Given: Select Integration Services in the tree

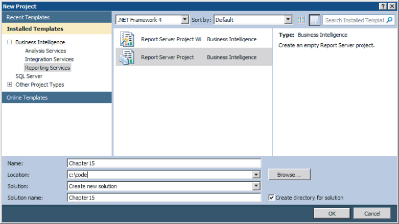Looking at the screenshot, I should click(50, 59).
